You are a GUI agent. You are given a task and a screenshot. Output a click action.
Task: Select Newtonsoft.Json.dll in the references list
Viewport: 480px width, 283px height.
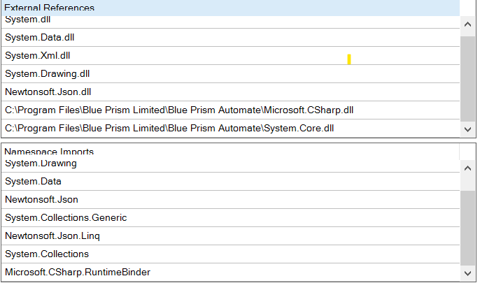[230, 92]
